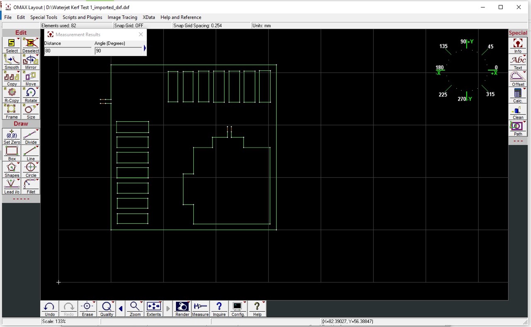Image resolution: width=531 pixels, height=327 pixels.
Task: Click the X/Y coordinate readout
Action: click(424, 321)
